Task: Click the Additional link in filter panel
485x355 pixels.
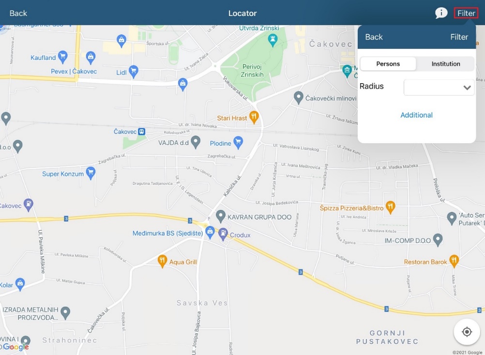Action: point(416,115)
